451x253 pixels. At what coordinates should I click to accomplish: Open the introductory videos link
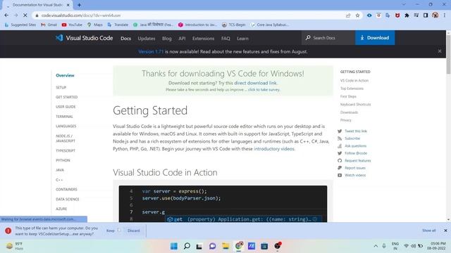[274, 149]
